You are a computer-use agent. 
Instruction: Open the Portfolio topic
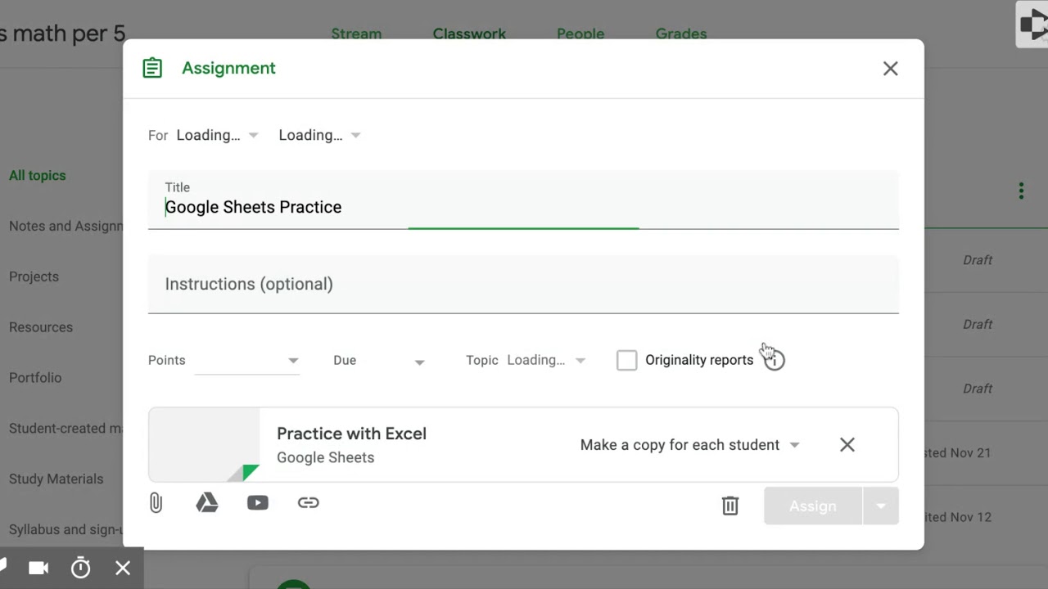(x=35, y=378)
